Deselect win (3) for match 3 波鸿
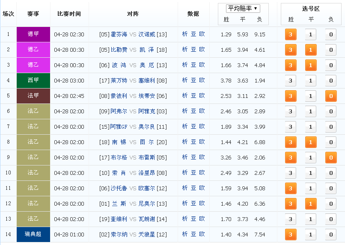 [291, 65]
